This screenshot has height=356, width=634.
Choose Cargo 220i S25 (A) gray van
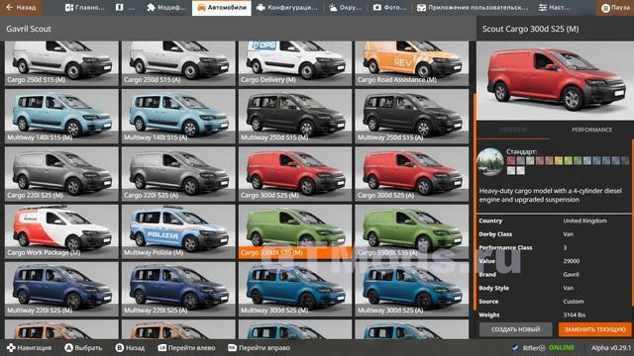[178, 174]
